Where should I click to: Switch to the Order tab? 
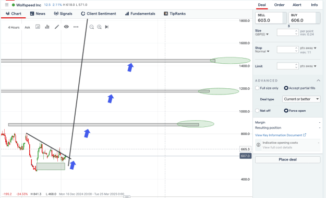(x=279, y=5)
